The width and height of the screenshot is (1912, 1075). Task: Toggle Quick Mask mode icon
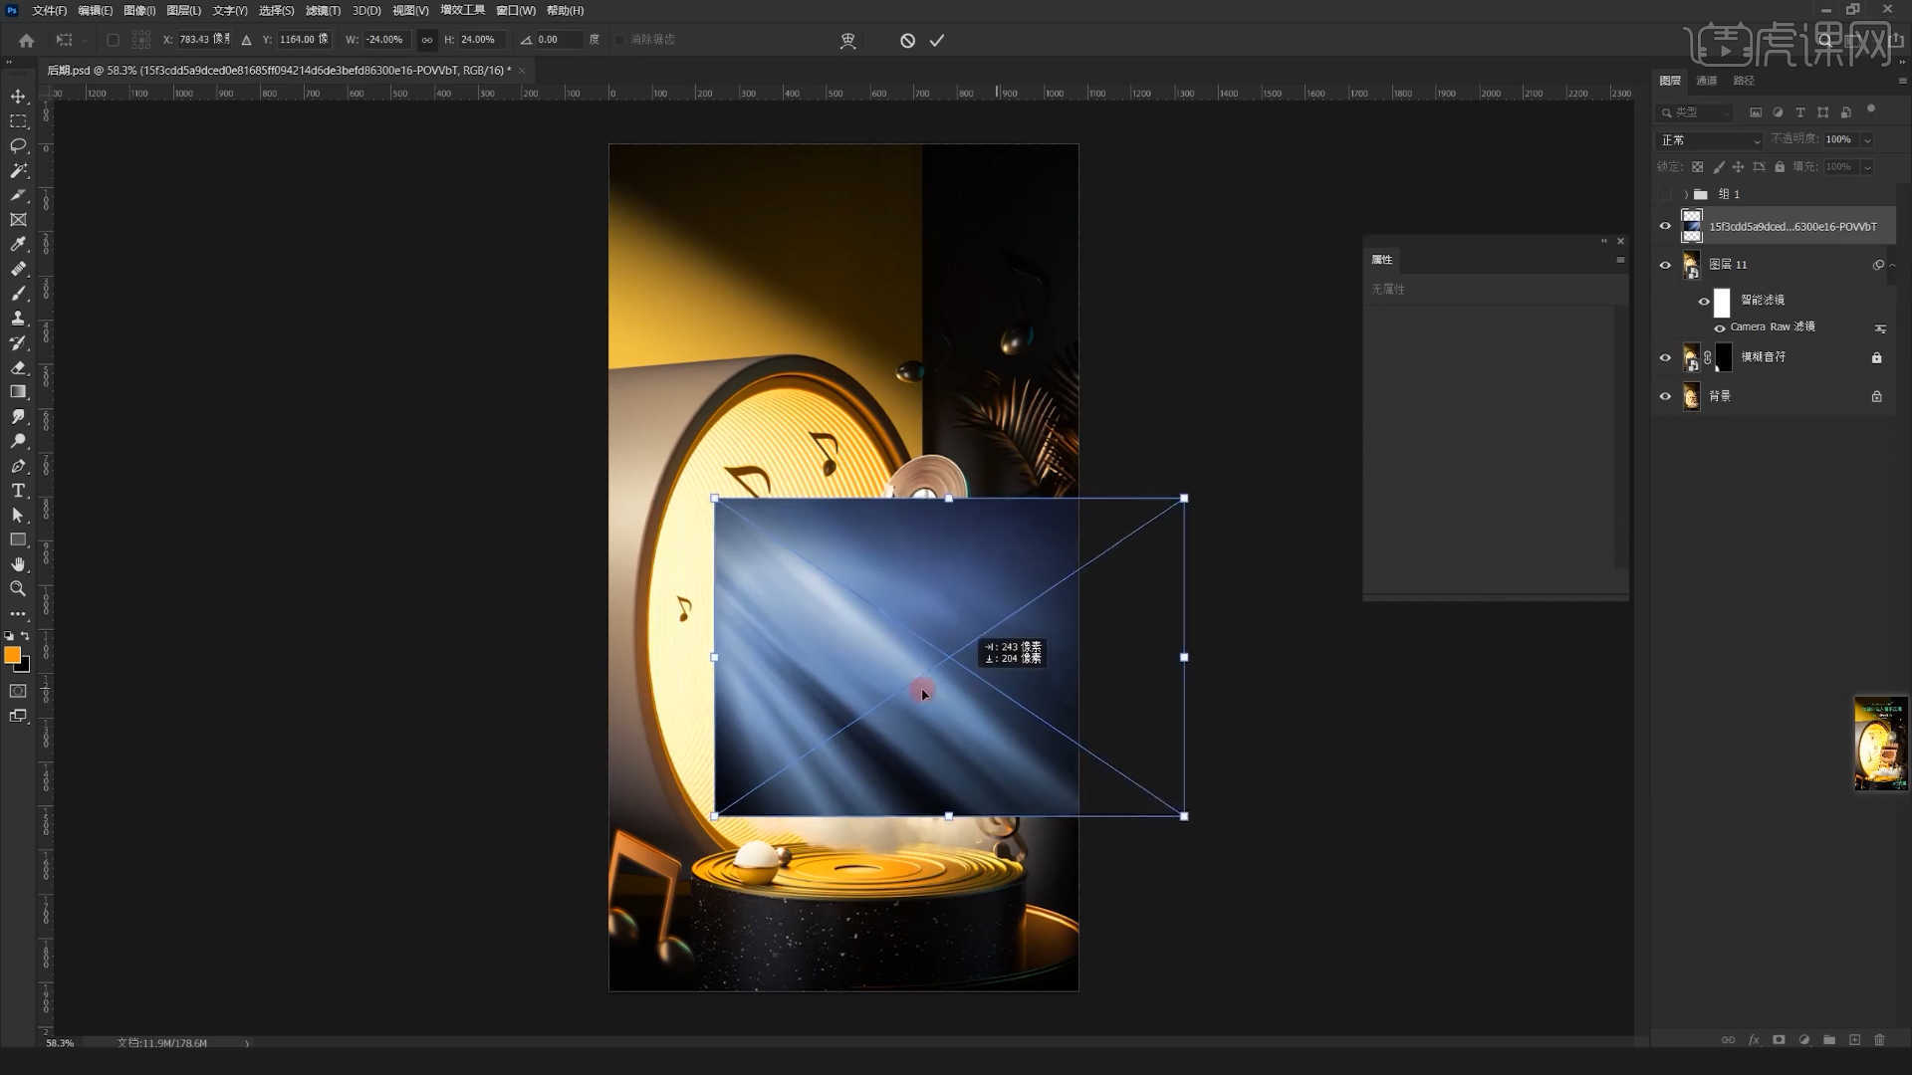tap(18, 691)
